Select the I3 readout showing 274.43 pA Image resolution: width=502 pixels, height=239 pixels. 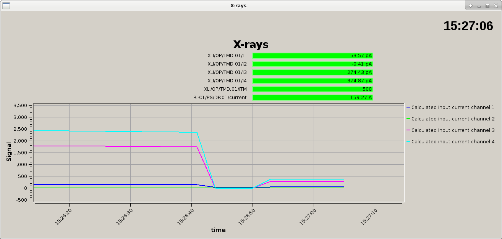(313, 72)
